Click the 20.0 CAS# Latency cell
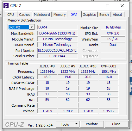Image resolution: width=132 pixels, height=131 pixels. click(x=88, y=77)
